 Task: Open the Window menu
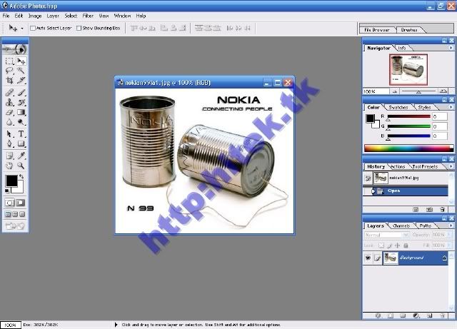pos(122,16)
